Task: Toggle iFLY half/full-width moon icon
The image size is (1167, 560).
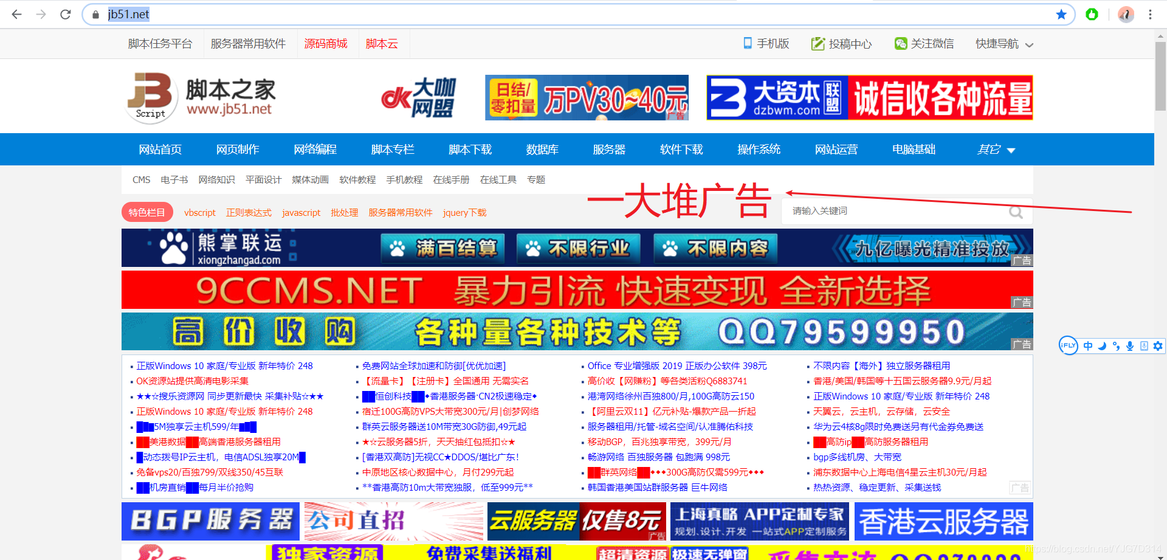Action: pyautogui.click(x=1102, y=346)
